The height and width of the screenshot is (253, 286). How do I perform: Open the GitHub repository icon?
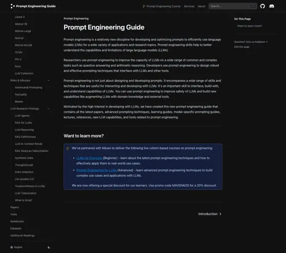click(x=262, y=6)
